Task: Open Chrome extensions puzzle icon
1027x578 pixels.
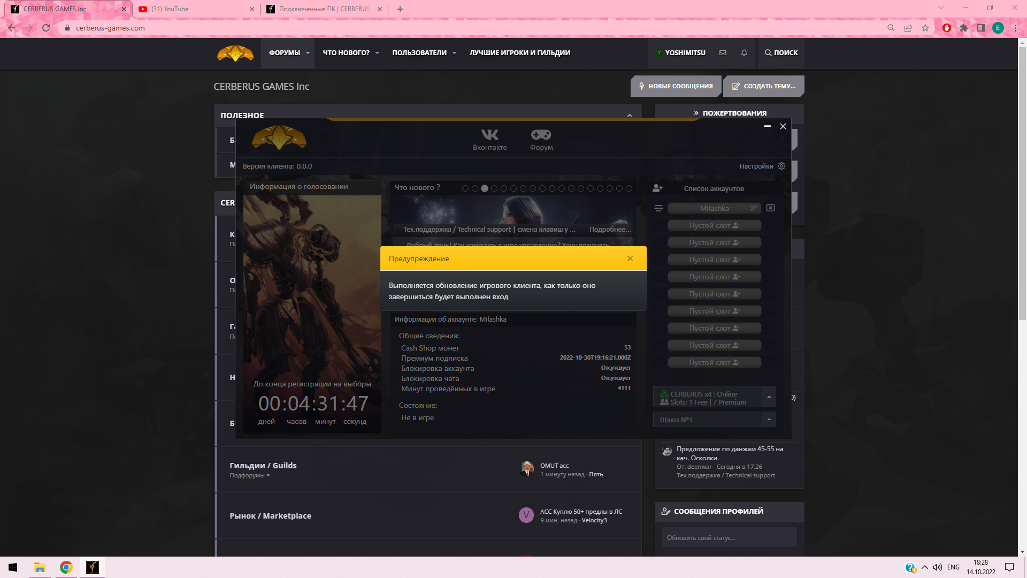Action: point(964,28)
